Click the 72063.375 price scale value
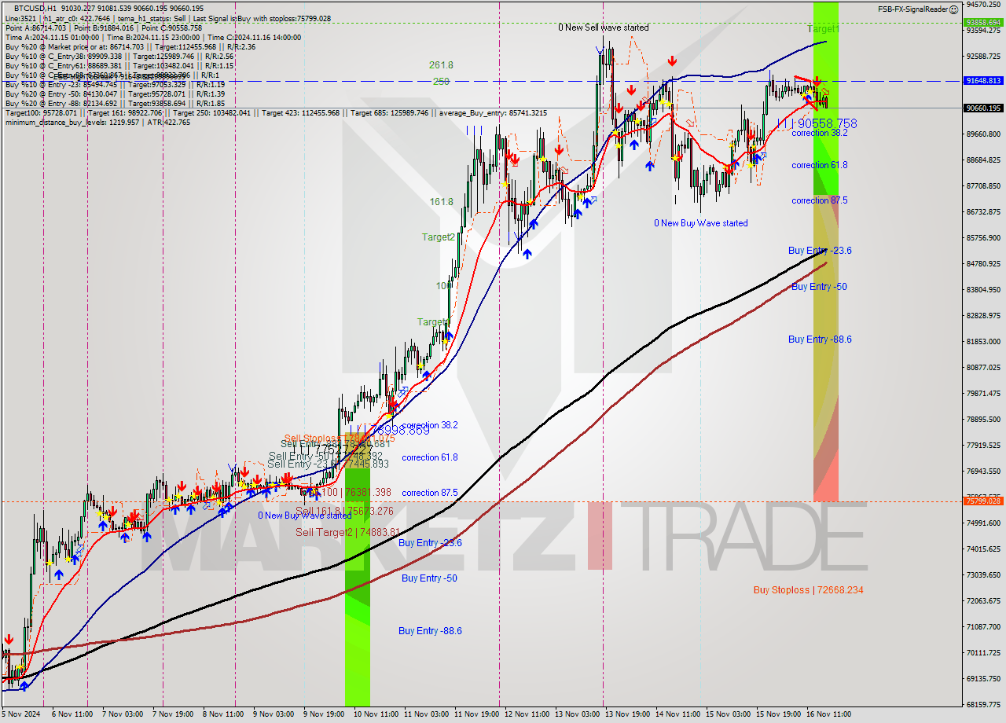This screenshot has height=723, width=1006. [x=983, y=600]
